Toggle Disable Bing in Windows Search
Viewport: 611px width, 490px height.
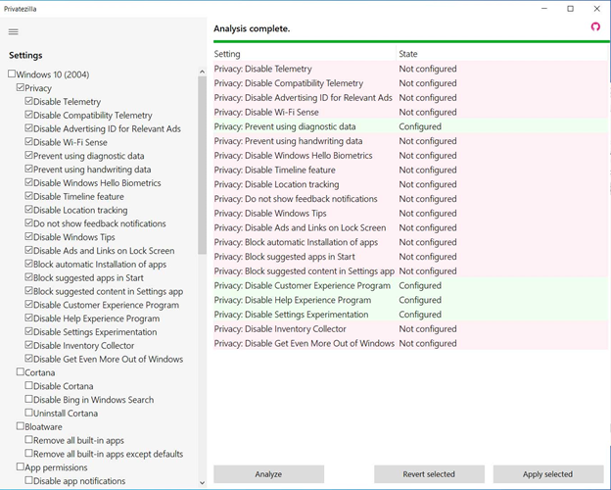tap(29, 400)
